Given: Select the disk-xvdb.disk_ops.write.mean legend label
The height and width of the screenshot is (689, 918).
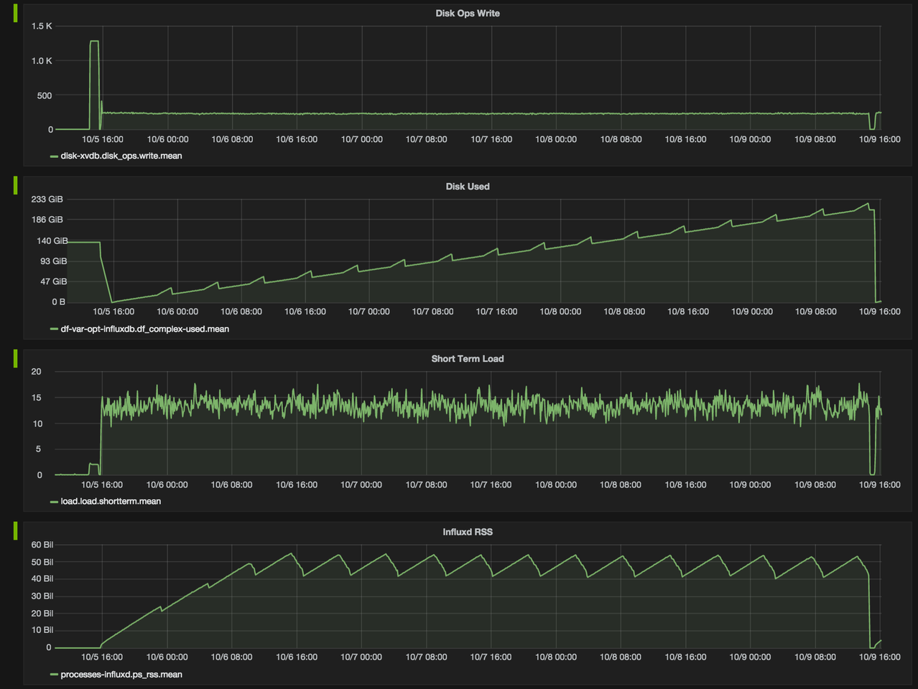Looking at the screenshot, I should point(119,155).
